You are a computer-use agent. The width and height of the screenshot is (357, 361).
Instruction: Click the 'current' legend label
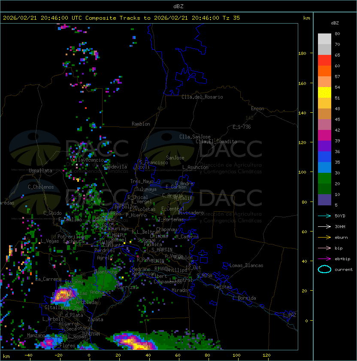pos(344,270)
